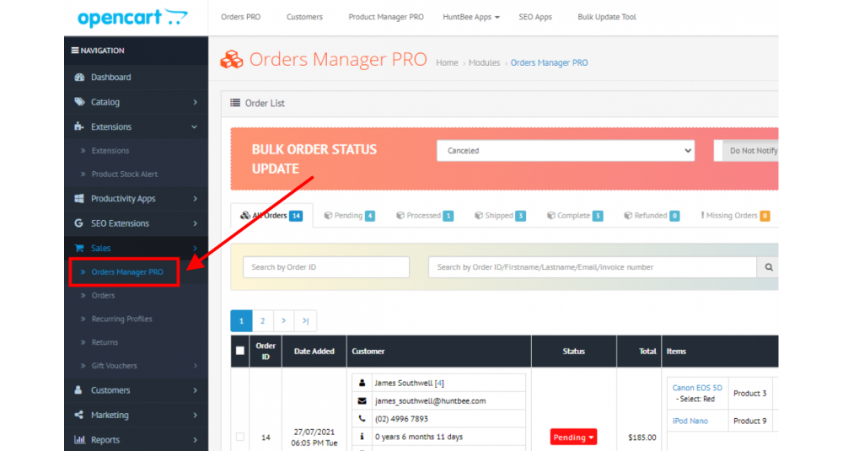Expand the Catalog menu chevron
Viewport: 843px width, 451px height.
coord(196,102)
